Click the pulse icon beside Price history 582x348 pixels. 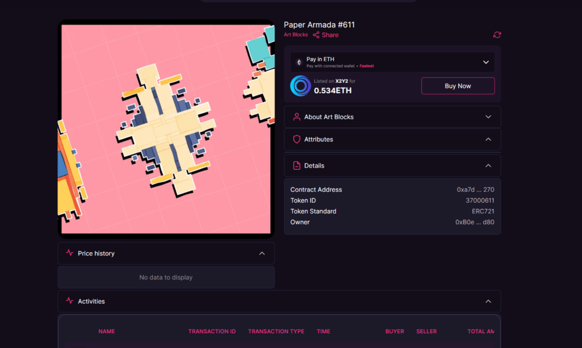[70, 253]
